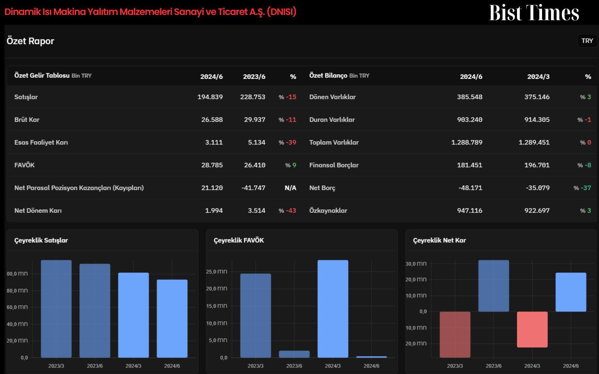Click the Brüt Kar value 26.588

click(x=212, y=120)
